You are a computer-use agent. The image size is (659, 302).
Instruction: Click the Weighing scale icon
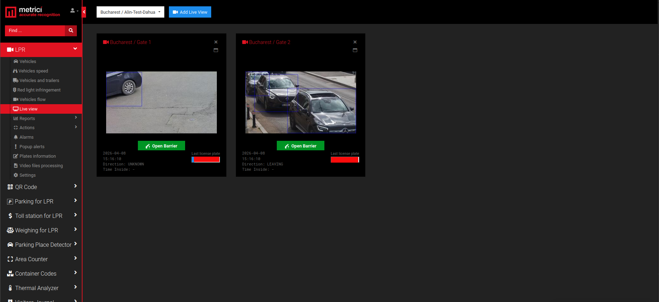(10, 230)
